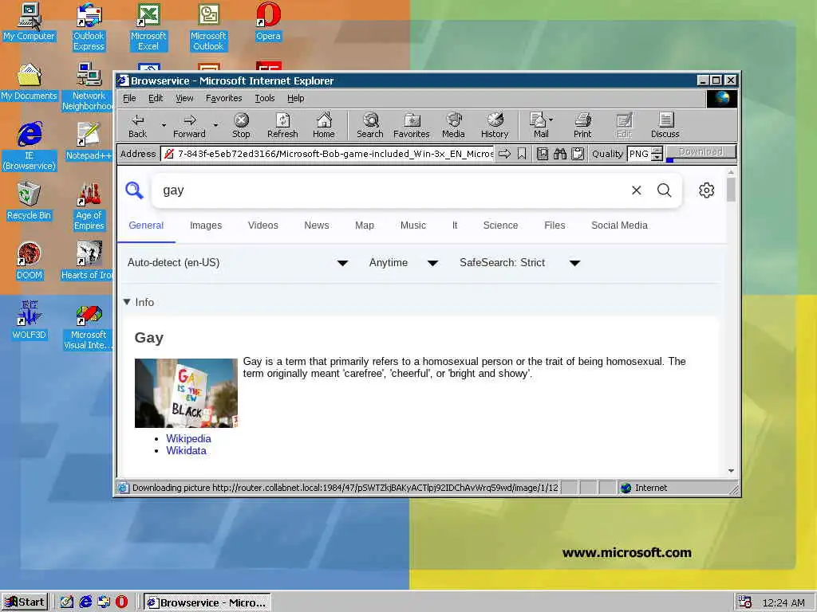817x612 pixels.
Task: Click the bookmark ribbon icon in address row
Action: 522,154
